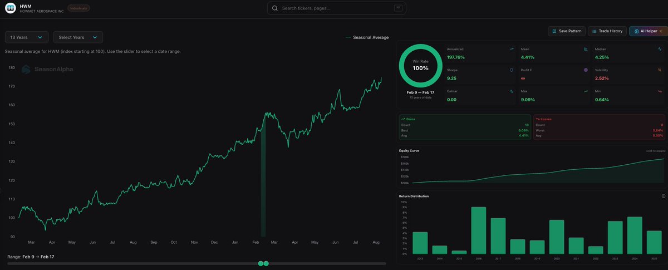Click the Median pulse icon
This screenshot has width=668, height=270.
(x=660, y=49)
